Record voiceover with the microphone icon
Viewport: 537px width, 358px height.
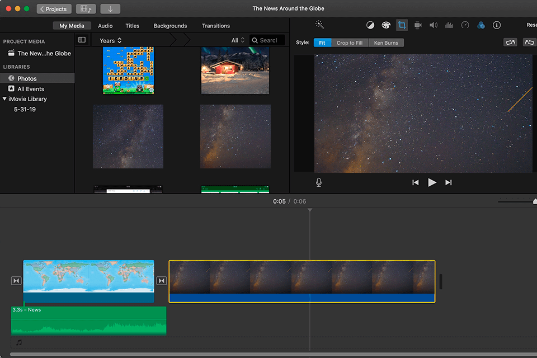tap(319, 182)
